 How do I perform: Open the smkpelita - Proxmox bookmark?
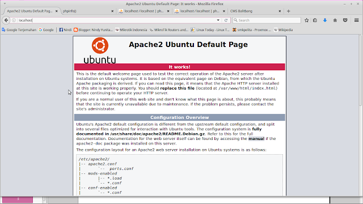(x=252, y=30)
